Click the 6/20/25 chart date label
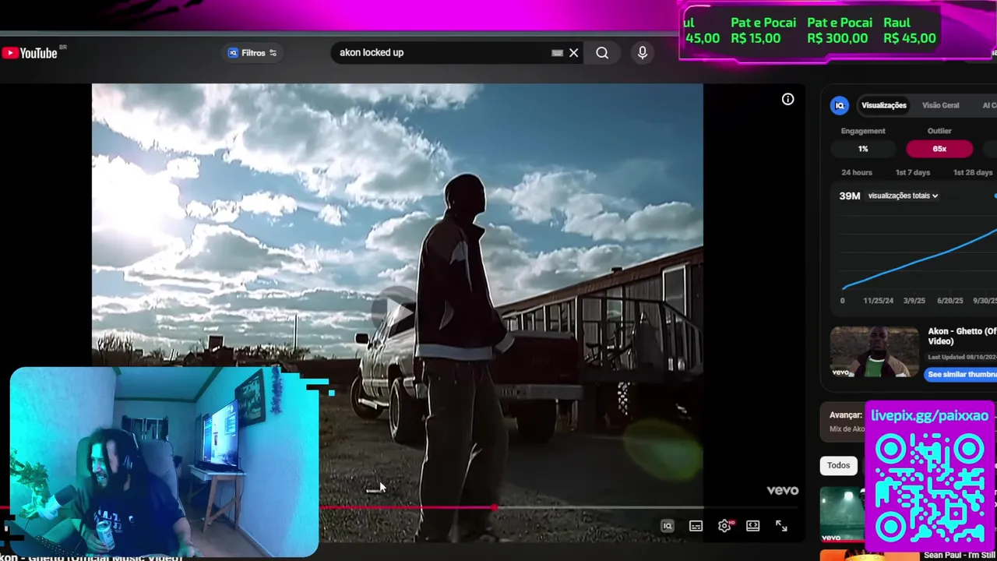Viewport: 997px width, 561px height. (950, 301)
